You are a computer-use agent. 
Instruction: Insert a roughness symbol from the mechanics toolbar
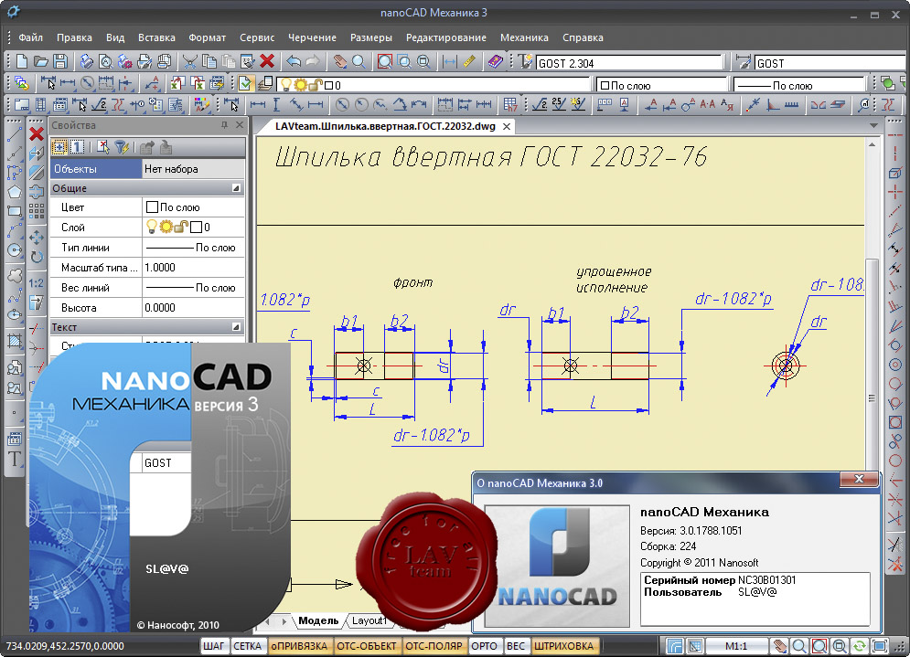(540, 105)
